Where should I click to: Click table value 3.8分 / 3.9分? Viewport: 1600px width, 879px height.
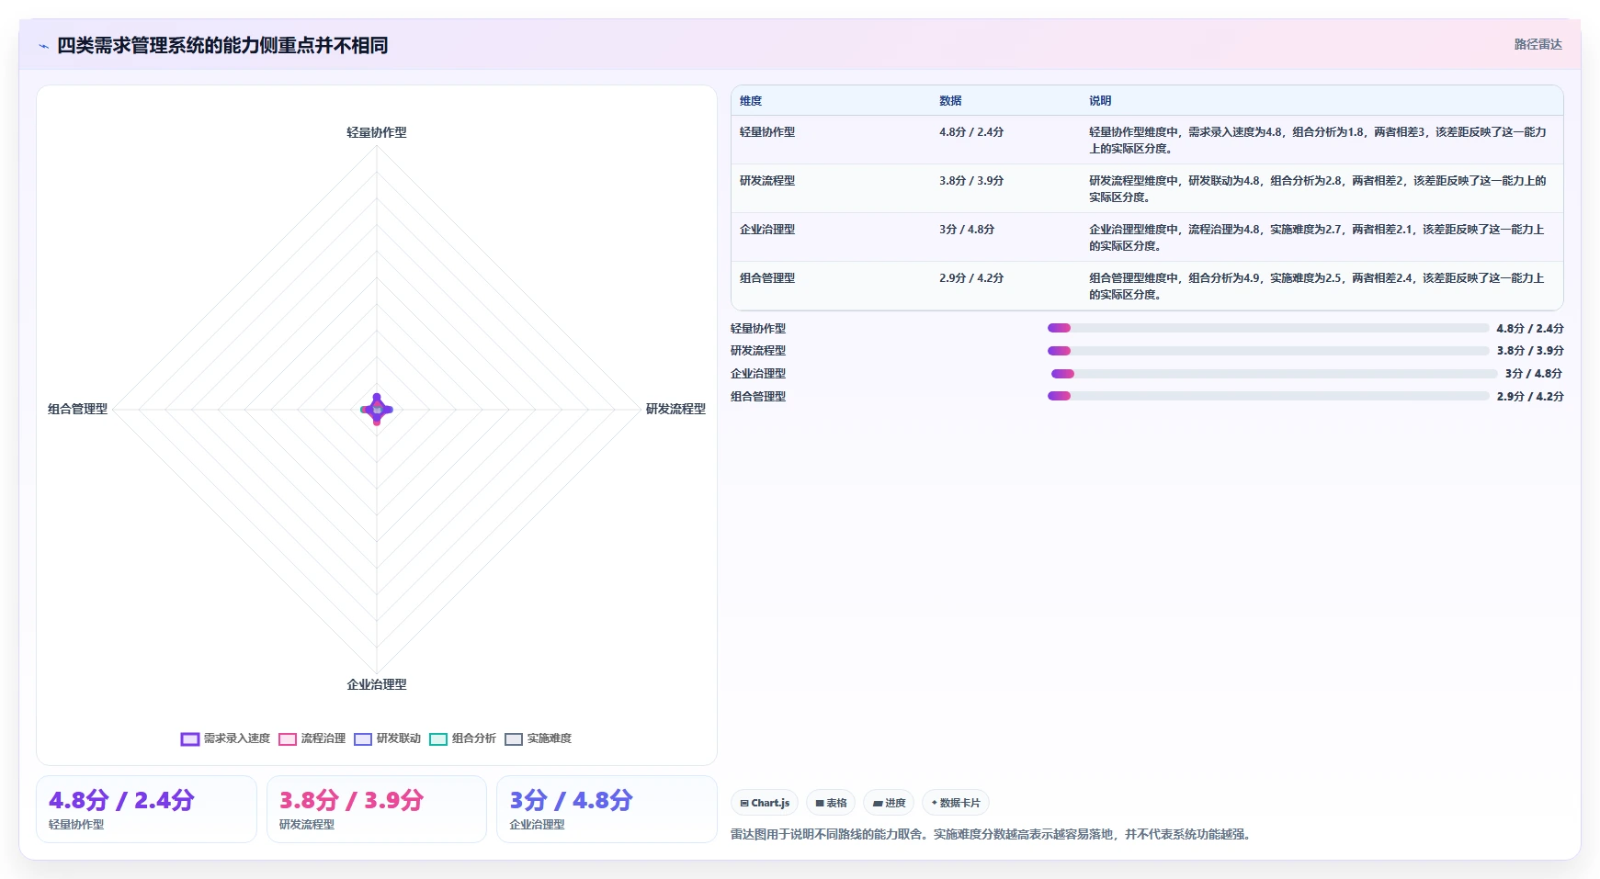point(971,181)
